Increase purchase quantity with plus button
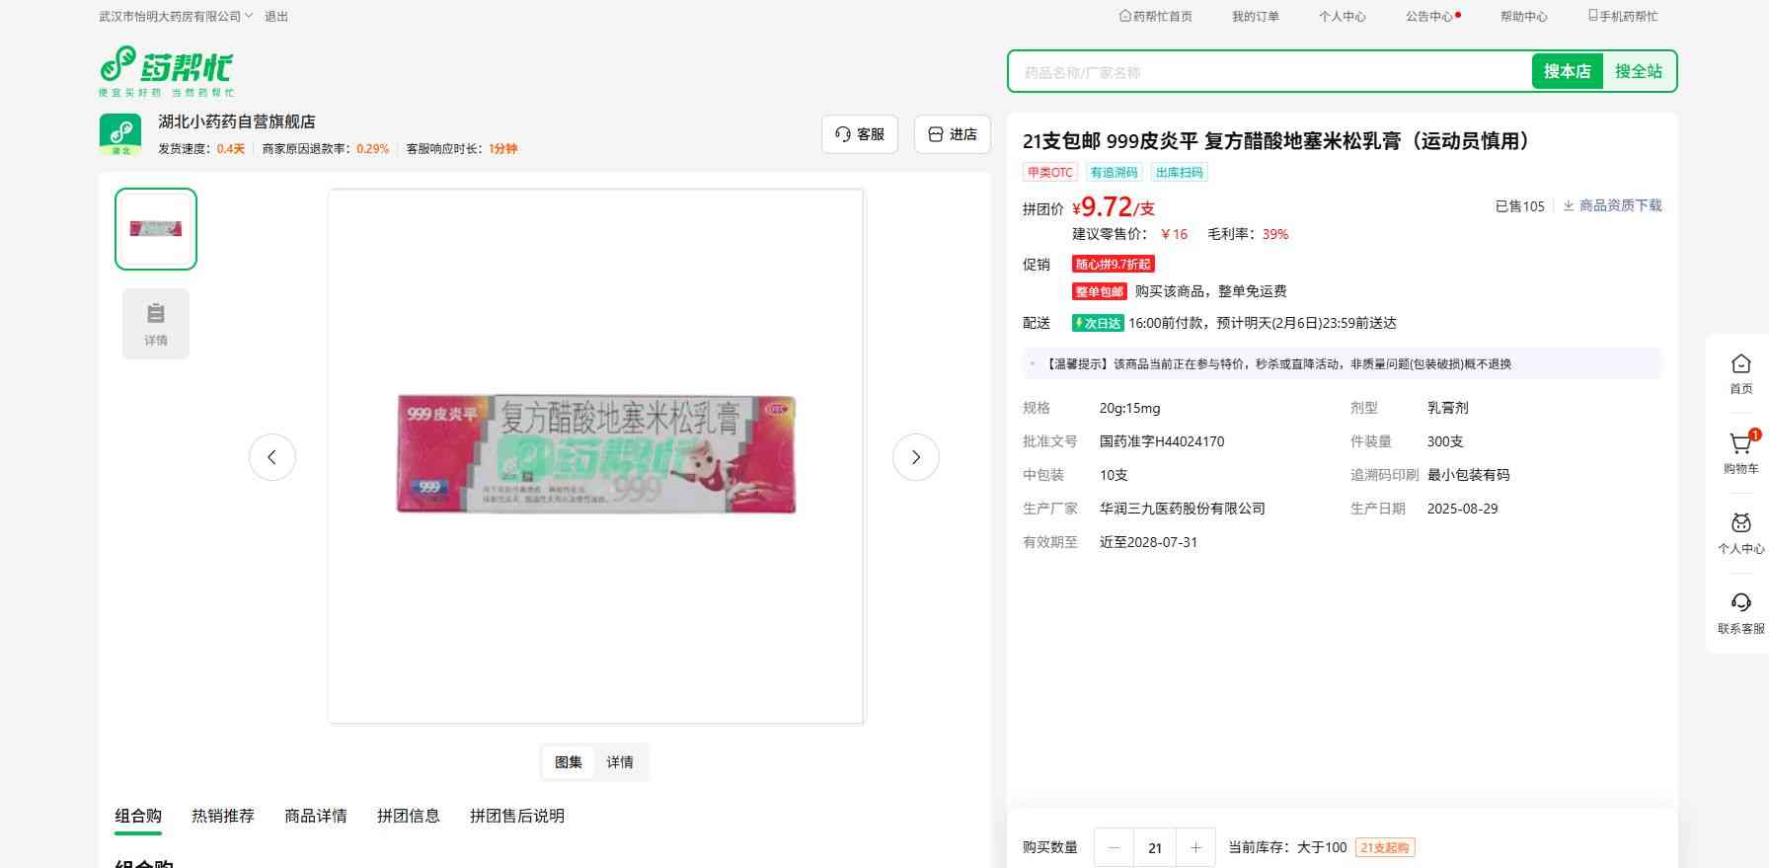 [1195, 847]
